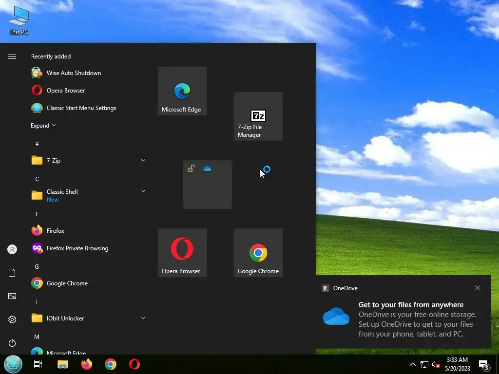Open Opera from the taskbar
This screenshot has width=499, height=374.
134,364
